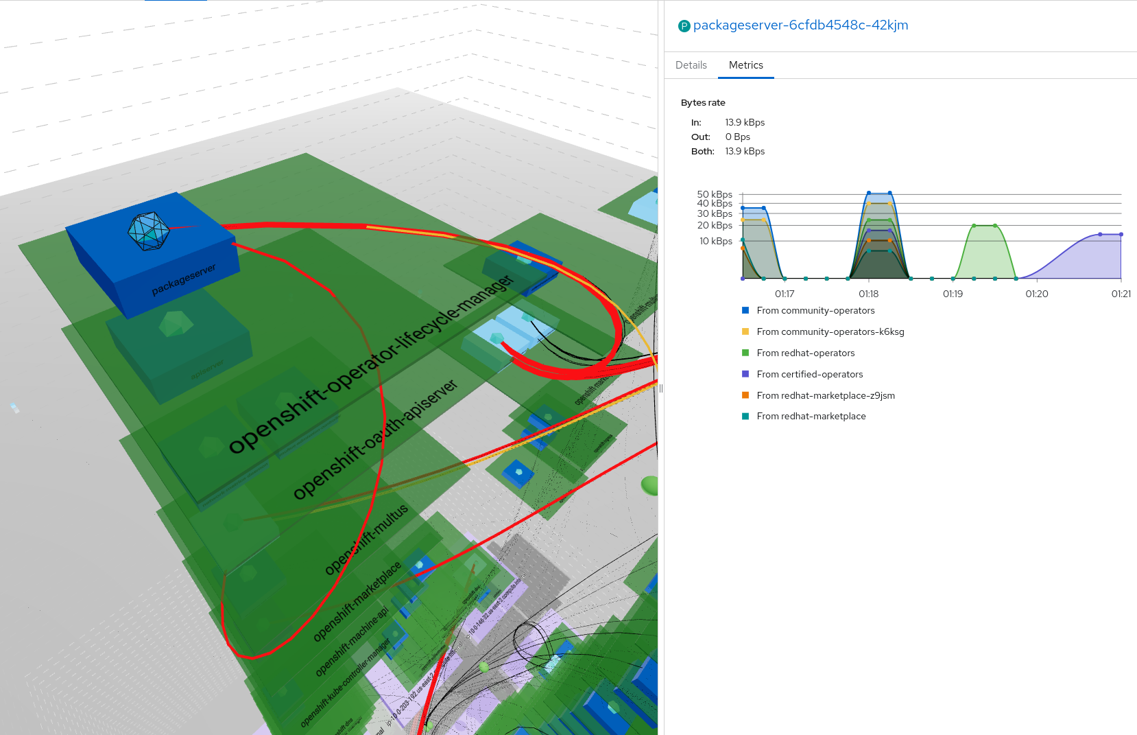Select the 'From redhat-marketplace-z9jsm' legend label

pyautogui.click(x=826, y=395)
